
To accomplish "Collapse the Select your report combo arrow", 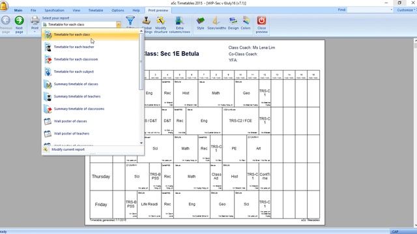I will click(119, 25).
